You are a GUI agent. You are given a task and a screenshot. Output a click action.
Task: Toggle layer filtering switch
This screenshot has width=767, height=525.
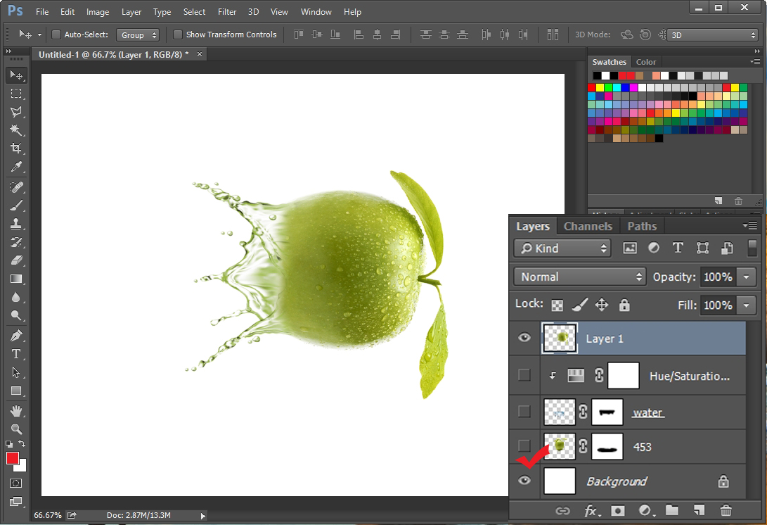[752, 248]
